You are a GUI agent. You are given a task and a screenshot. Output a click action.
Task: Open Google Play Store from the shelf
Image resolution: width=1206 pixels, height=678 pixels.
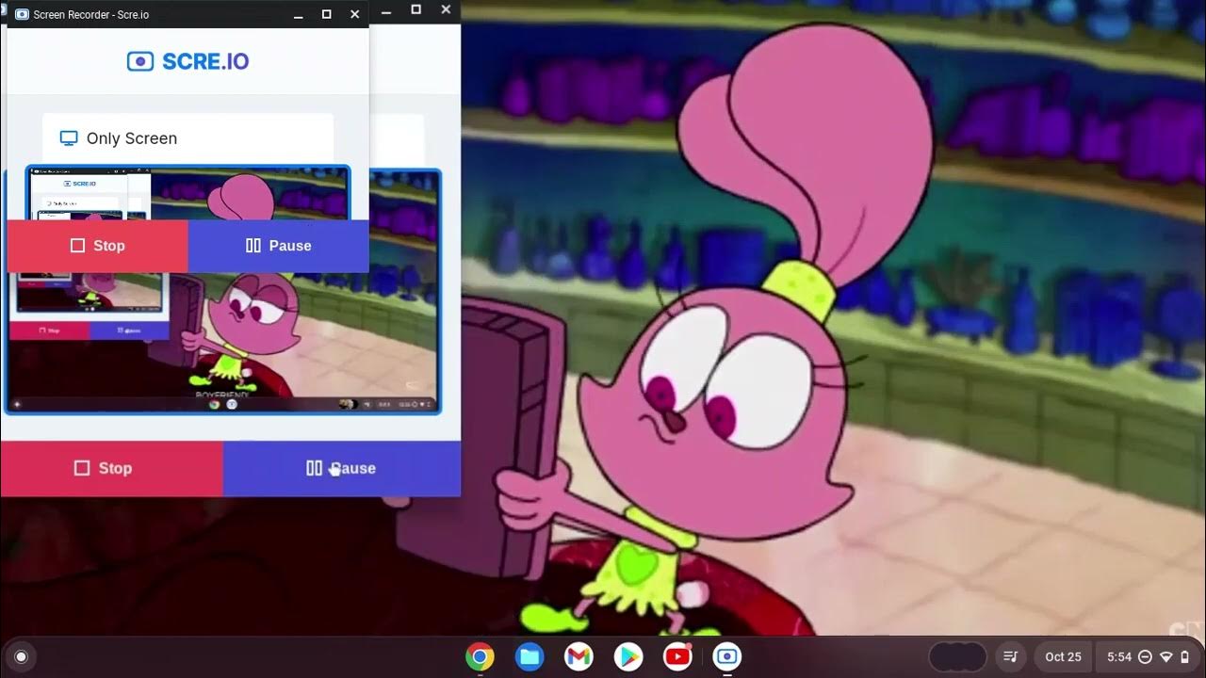pyautogui.click(x=628, y=656)
